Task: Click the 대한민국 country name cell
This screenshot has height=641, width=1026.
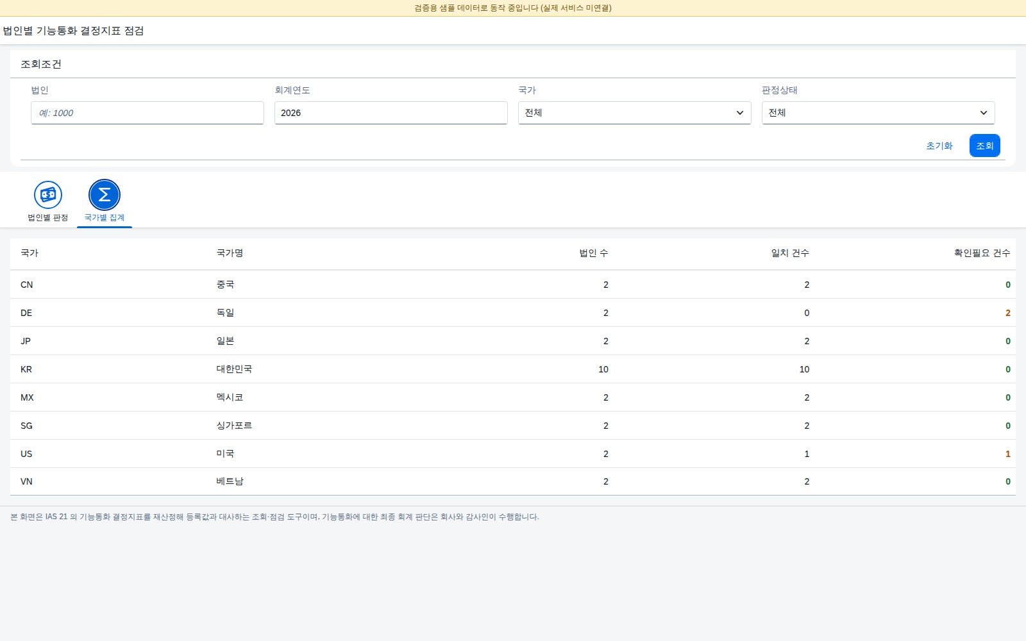Action: point(234,369)
